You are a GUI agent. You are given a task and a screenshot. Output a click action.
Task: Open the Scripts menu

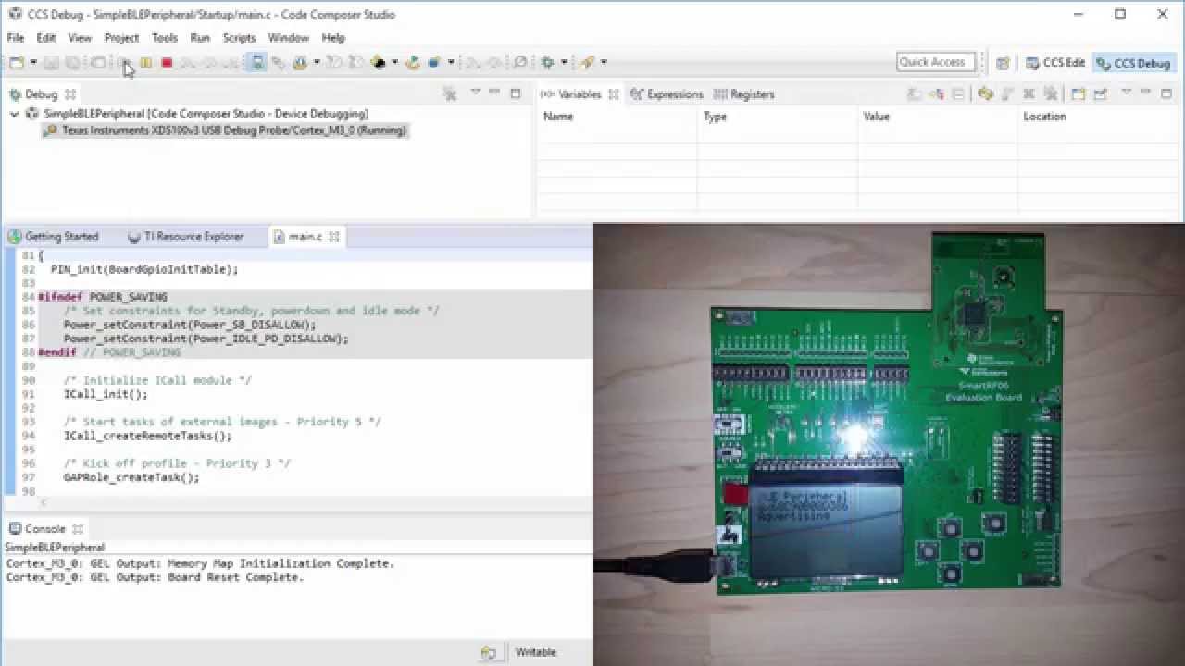point(239,38)
